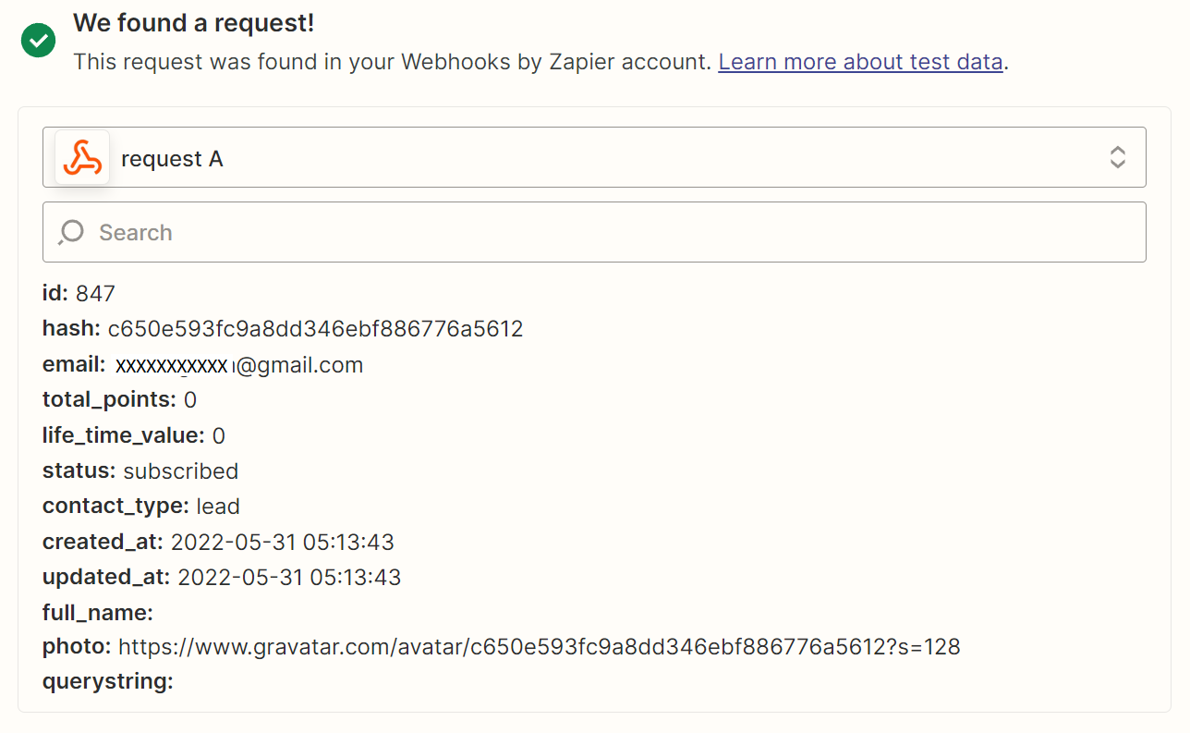
Task: Select the created_at timestamp row
Action: (218, 542)
